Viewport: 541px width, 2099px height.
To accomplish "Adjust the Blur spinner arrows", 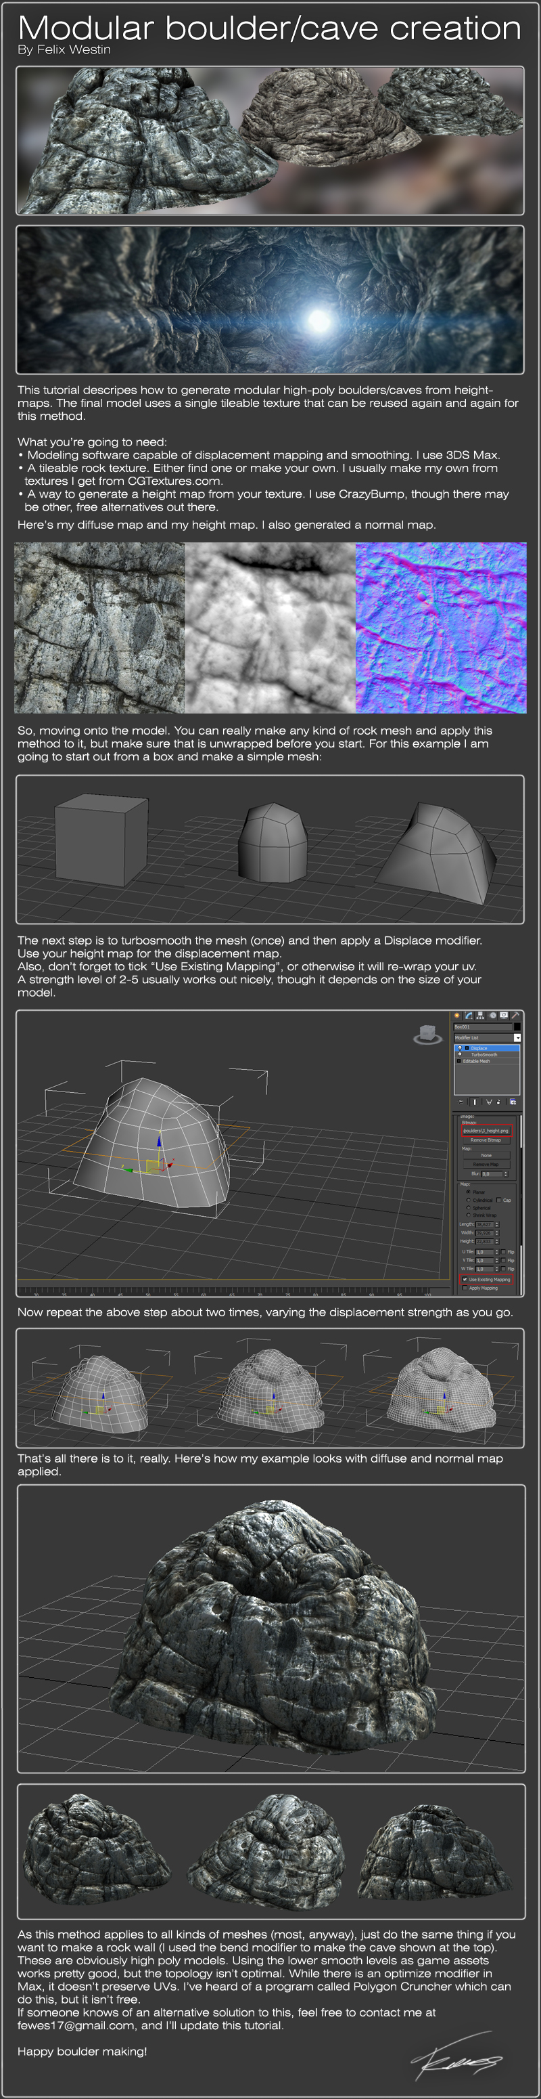I will (506, 1174).
